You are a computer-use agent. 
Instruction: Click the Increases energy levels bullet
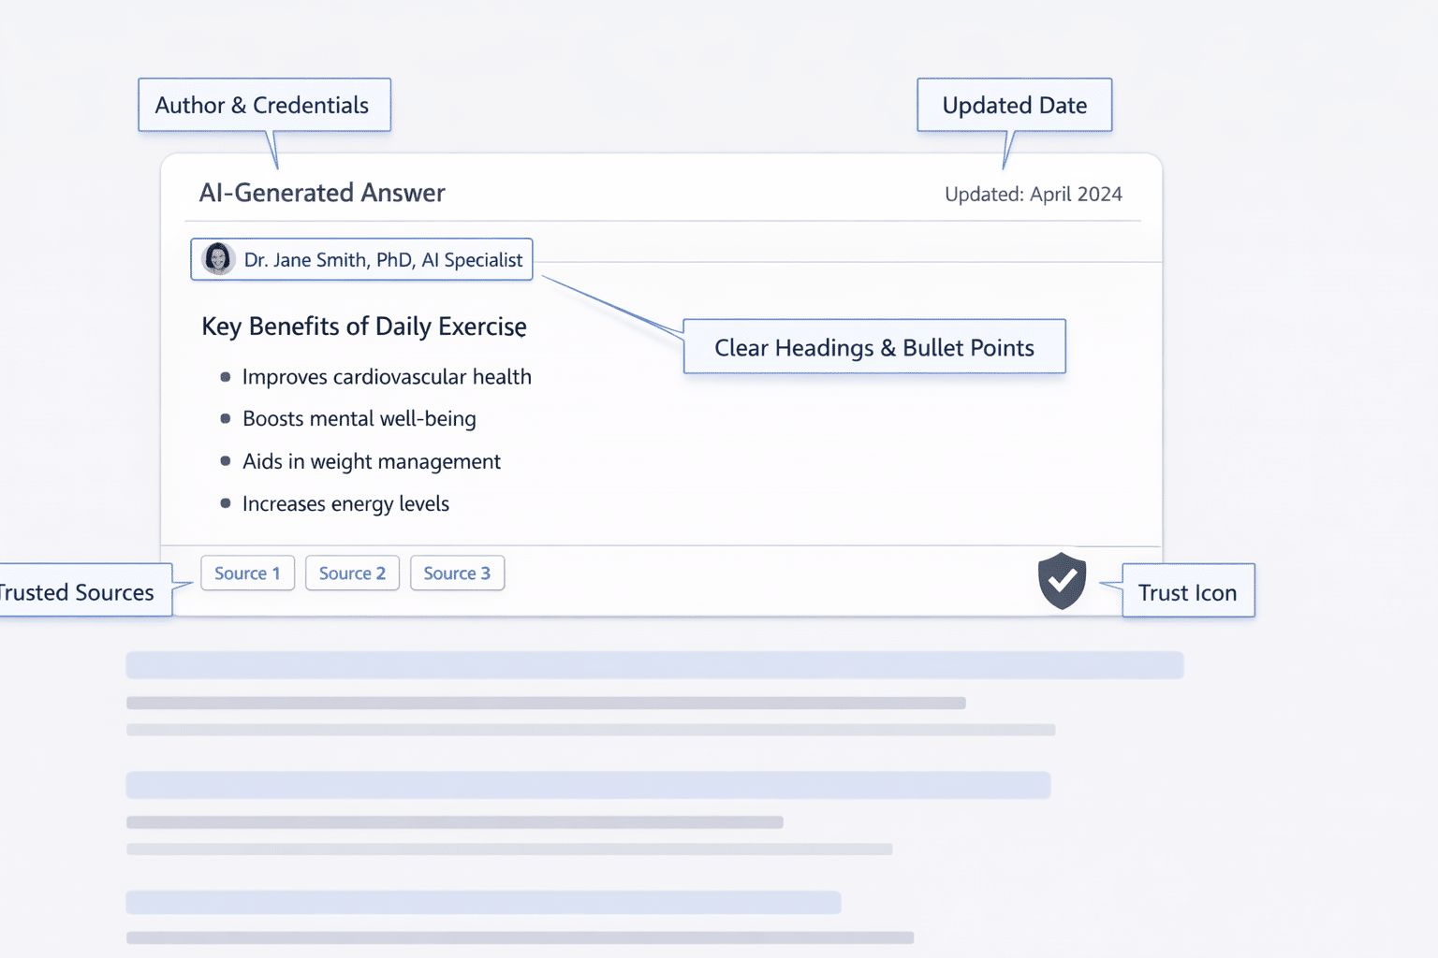(x=345, y=504)
